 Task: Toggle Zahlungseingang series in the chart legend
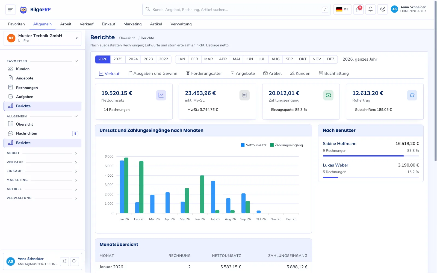[287, 145]
